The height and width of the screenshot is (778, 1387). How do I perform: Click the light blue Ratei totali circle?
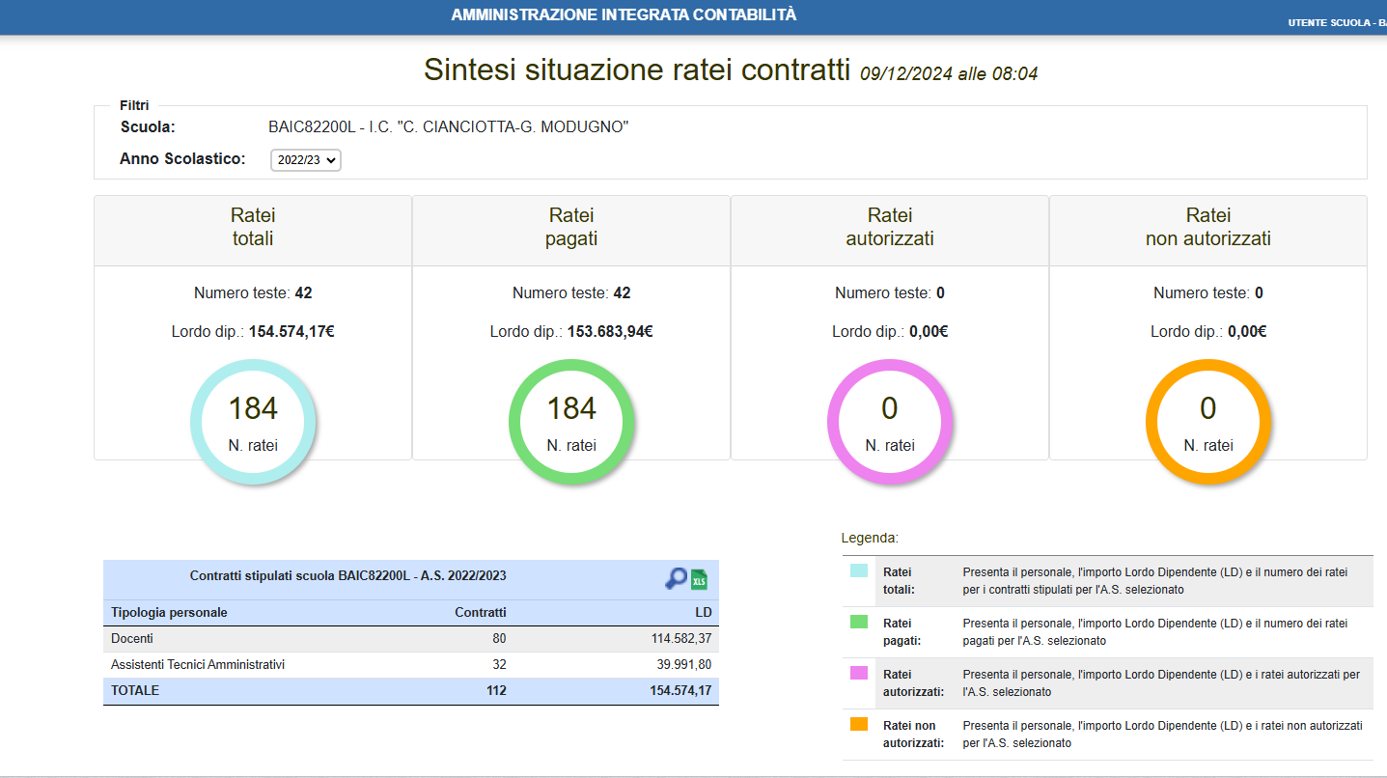point(253,421)
